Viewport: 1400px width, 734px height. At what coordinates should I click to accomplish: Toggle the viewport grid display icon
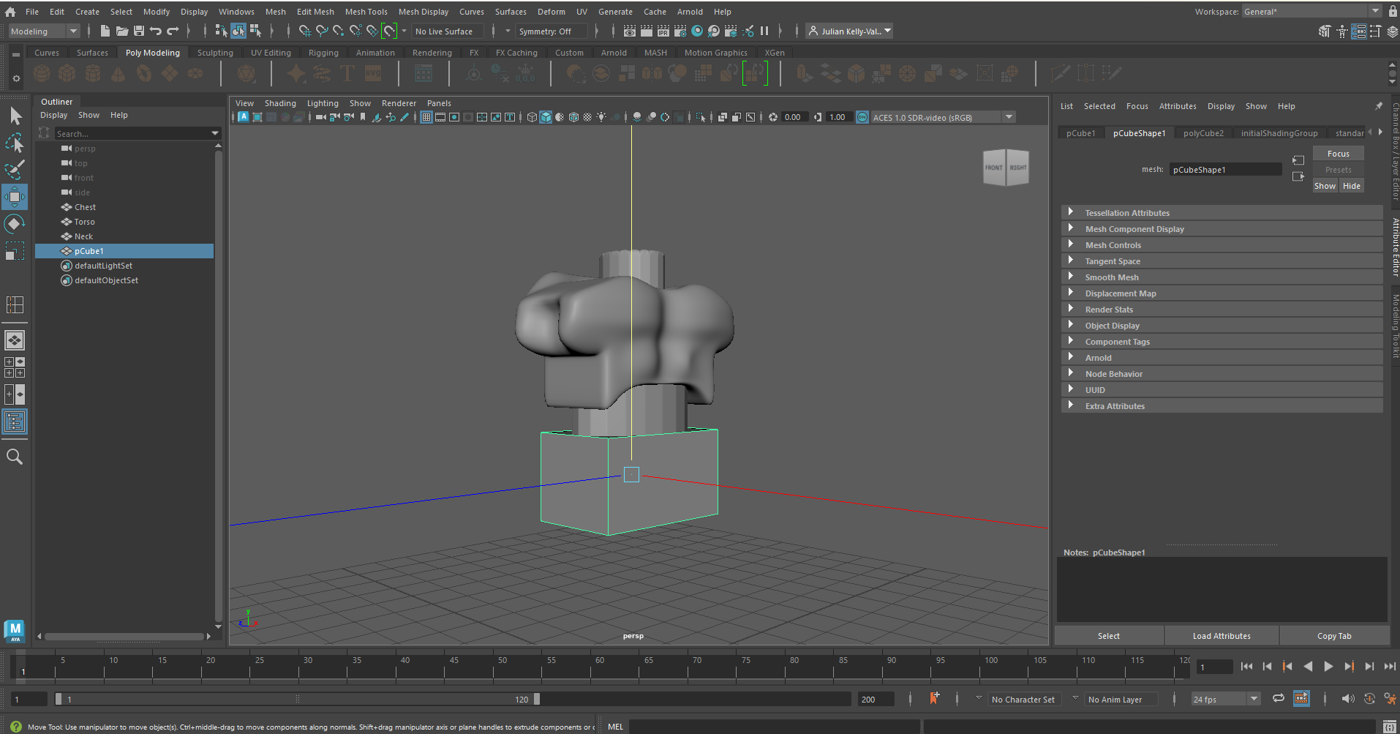tap(426, 117)
